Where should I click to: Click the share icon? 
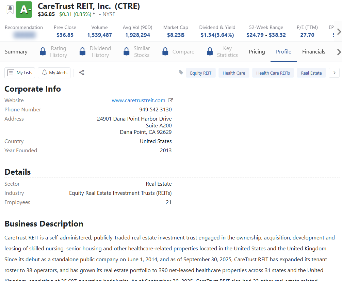tap(82, 73)
